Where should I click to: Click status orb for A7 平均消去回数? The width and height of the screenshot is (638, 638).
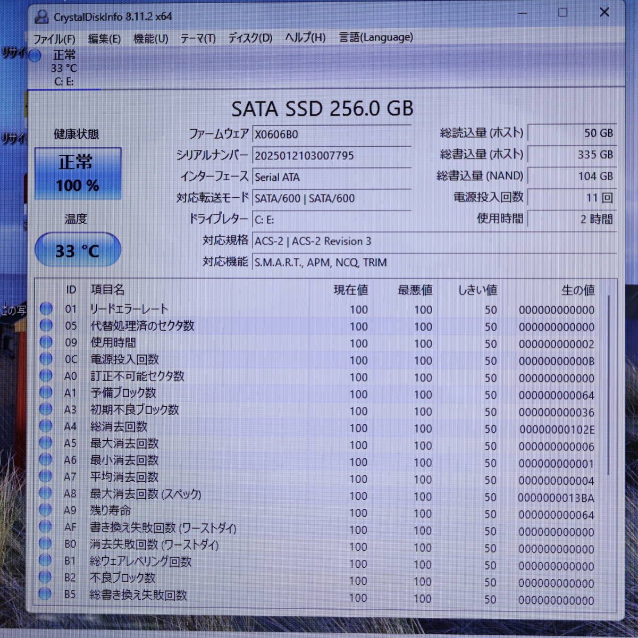(x=46, y=476)
